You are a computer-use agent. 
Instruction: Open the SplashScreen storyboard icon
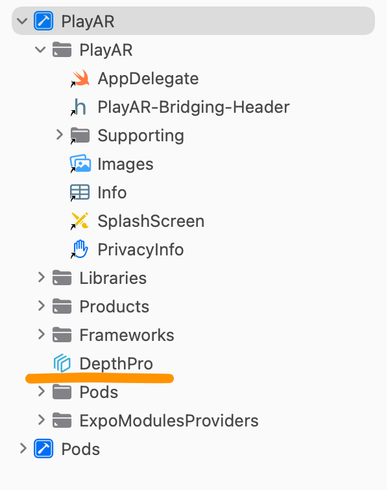coord(80,221)
